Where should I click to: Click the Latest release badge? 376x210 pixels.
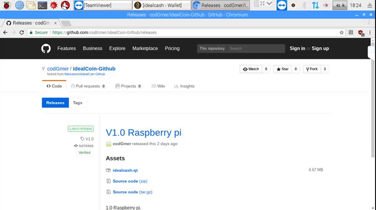(80, 129)
